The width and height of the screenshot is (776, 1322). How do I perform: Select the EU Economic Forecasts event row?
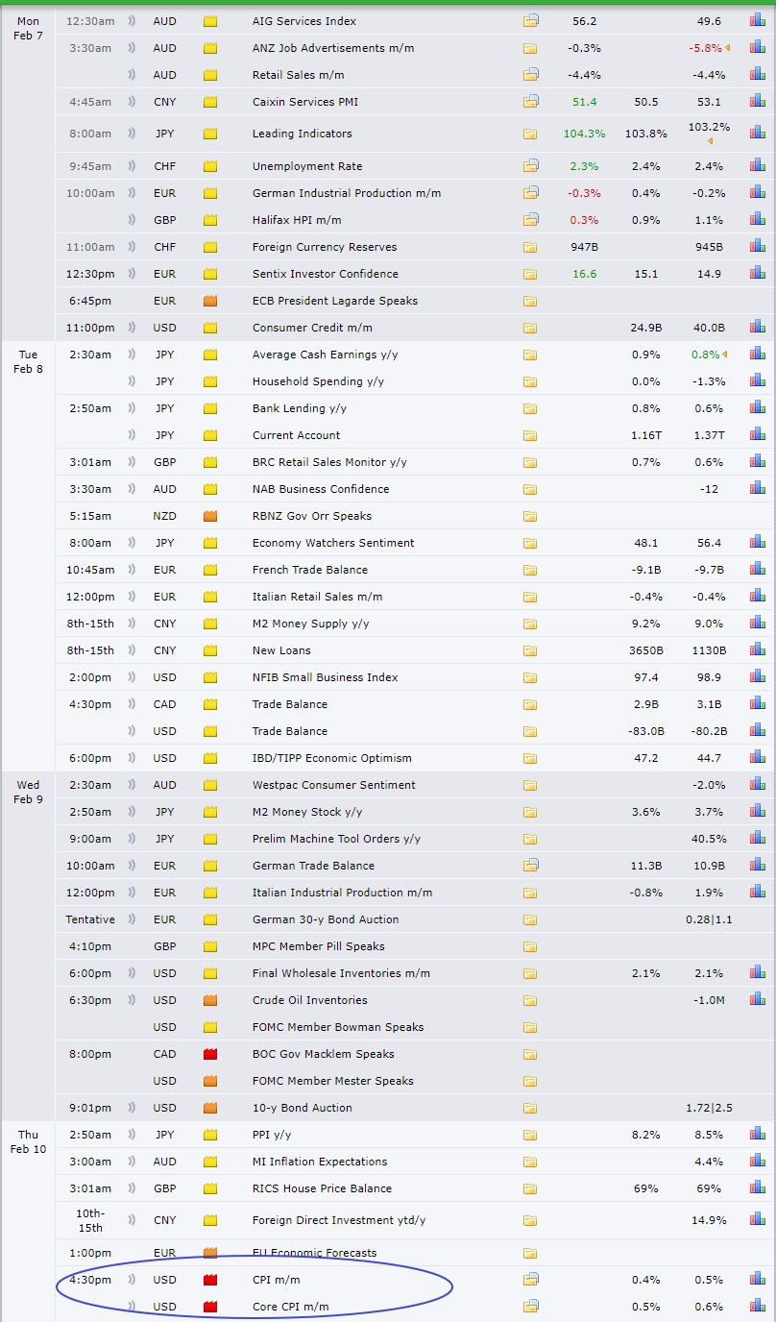tap(314, 1253)
